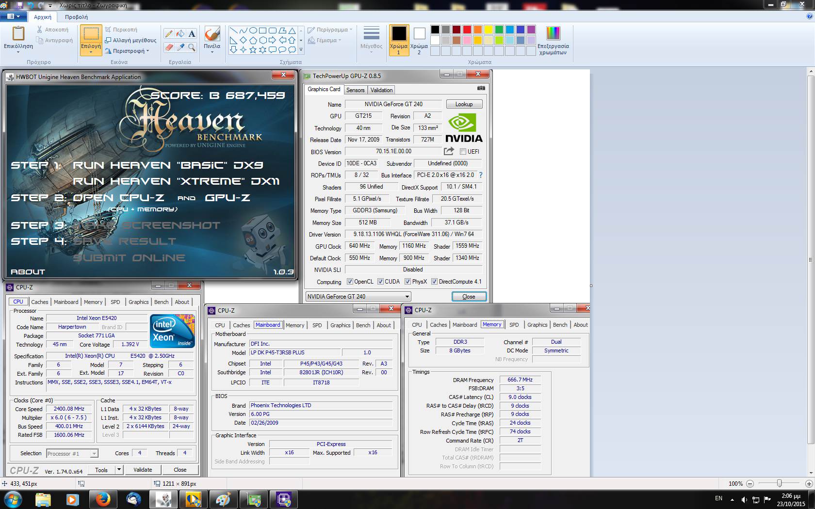815x509 pixels.
Task: Click the Copy (Αντιγραφή) icon
Action: [40, 40]
